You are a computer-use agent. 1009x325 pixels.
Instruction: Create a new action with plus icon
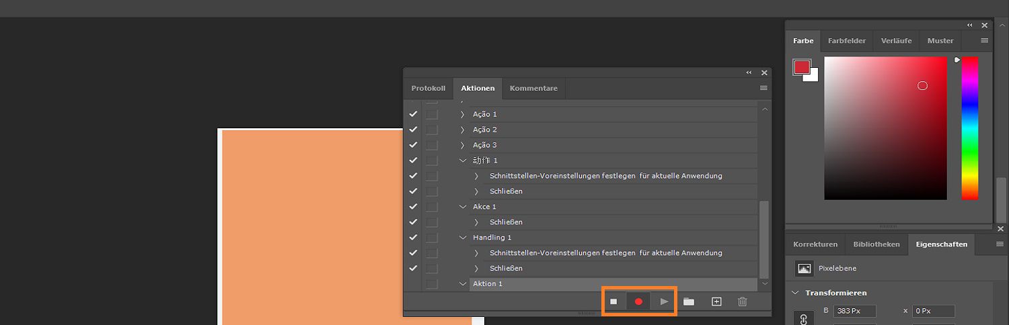(x=716, y=301)
